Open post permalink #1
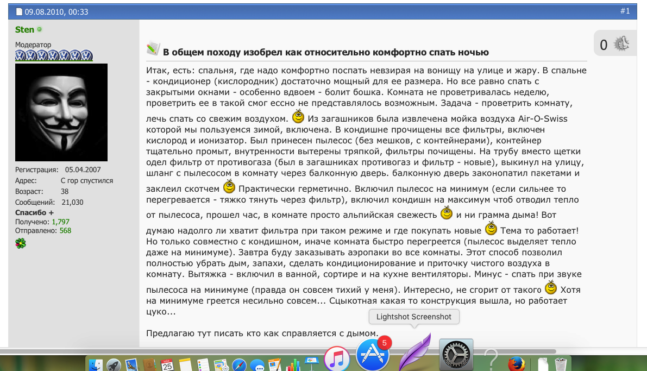This screenshot has width=647, height=371. 625,11
